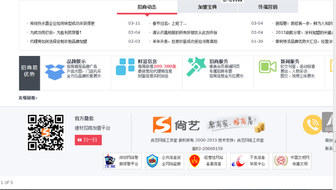
Task: Click the 聚商家·招商易 slogan banner
Action: 237,124
